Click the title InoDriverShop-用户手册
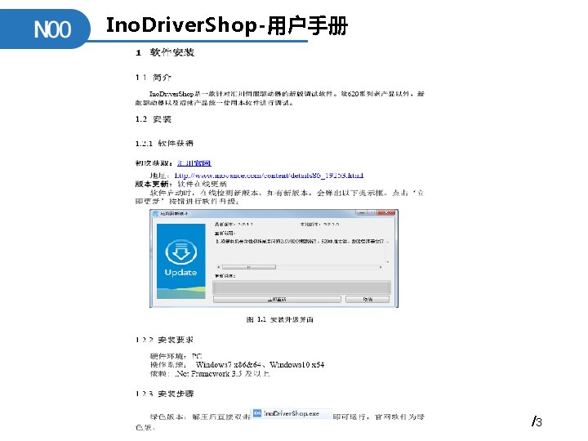Viewport: 588px width, 441px height. coord(227,25)
